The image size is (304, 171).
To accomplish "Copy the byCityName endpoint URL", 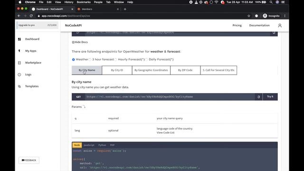I will coord(258,97).
